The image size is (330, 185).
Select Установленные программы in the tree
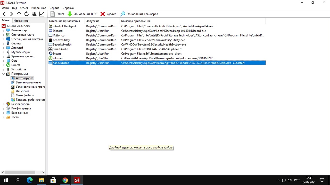(x=30, y=87)
